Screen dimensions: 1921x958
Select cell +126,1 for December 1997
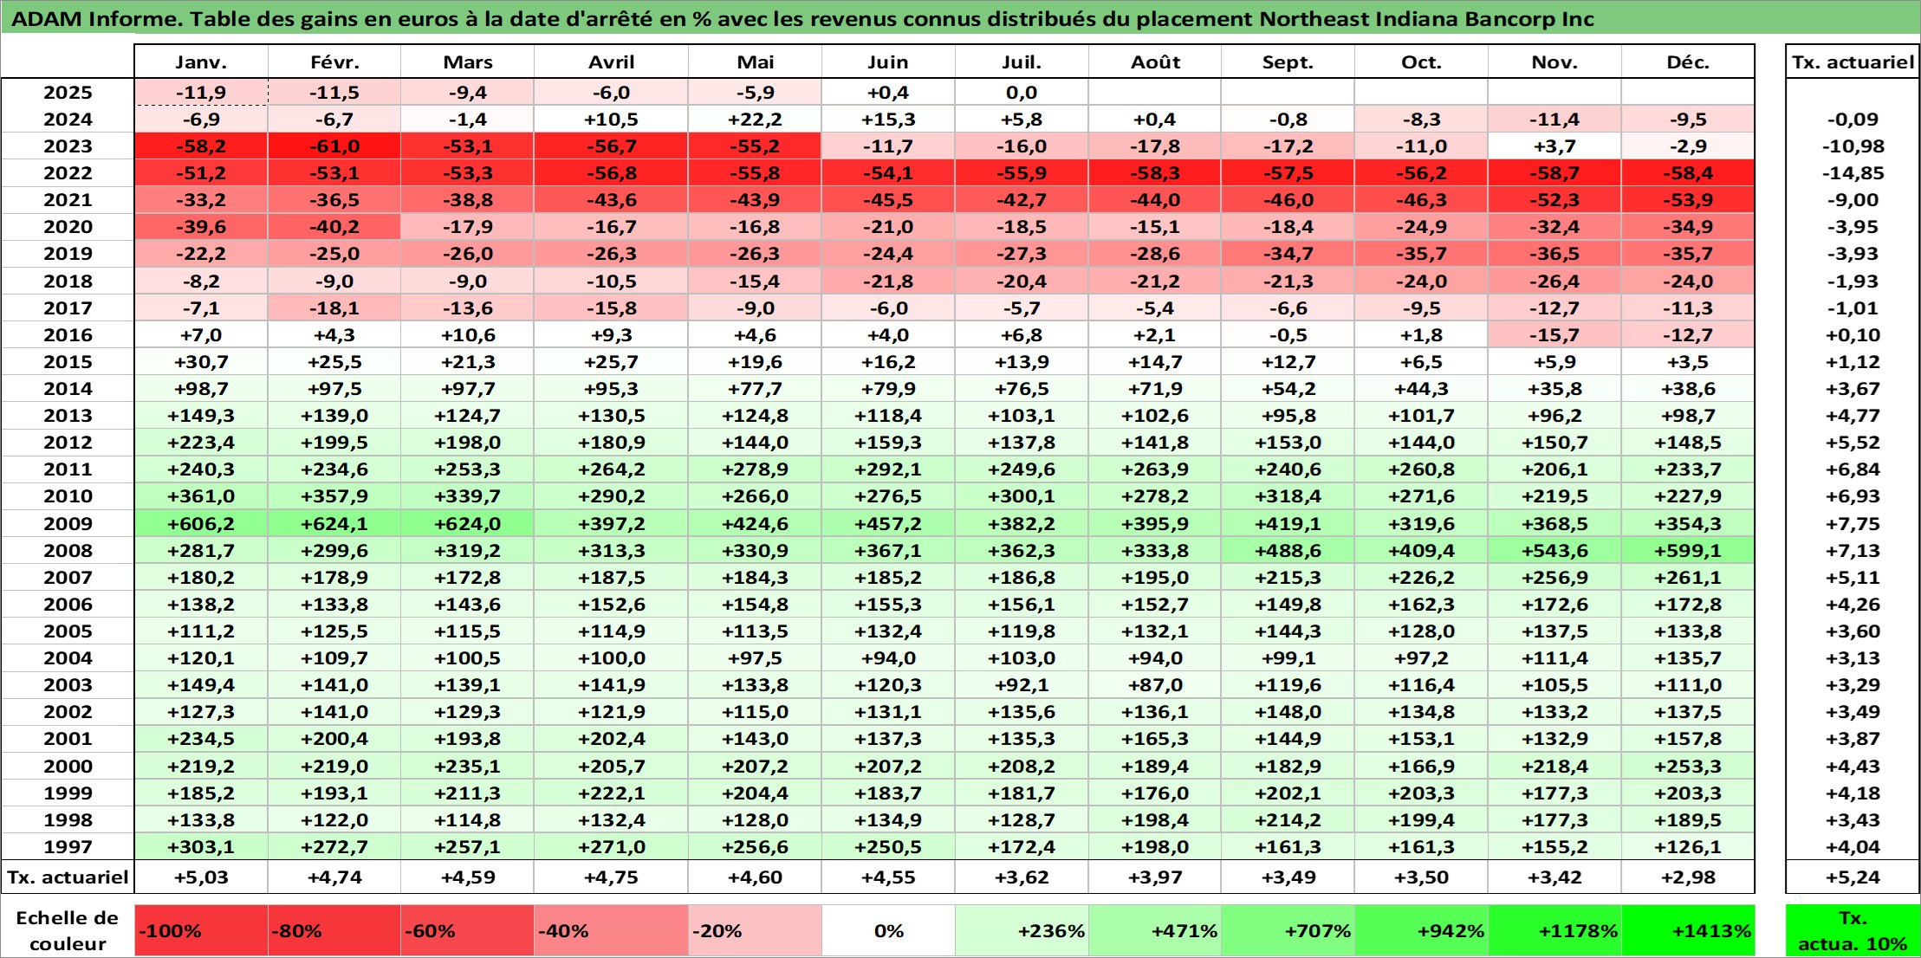click(x=1688, y=847)
